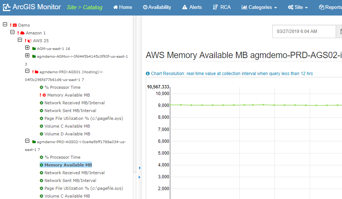Expand left panel with splitter right arrow
Screen dimensions: 342x199
tap(139, 177)
